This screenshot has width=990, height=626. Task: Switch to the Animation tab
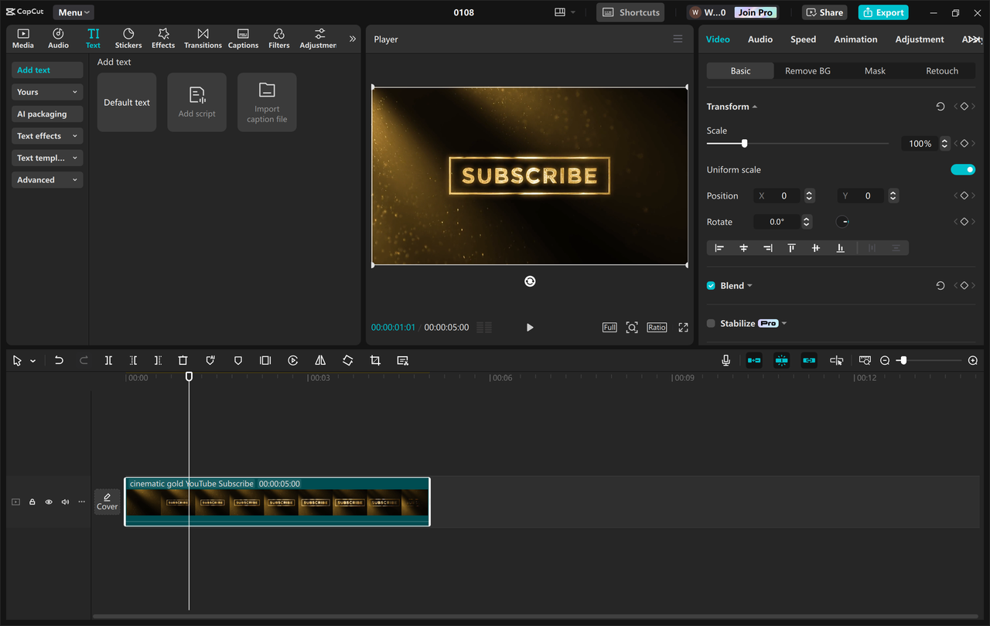855,39
